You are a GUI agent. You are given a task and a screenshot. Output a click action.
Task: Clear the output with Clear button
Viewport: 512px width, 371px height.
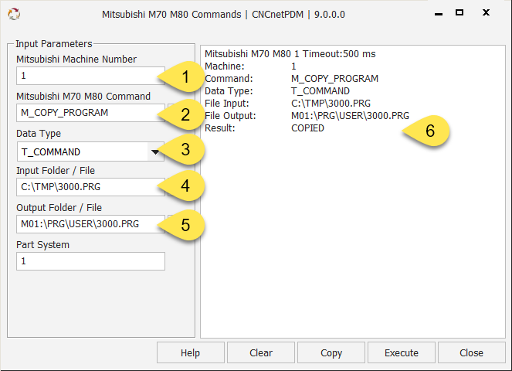click(x=261, y=352)
